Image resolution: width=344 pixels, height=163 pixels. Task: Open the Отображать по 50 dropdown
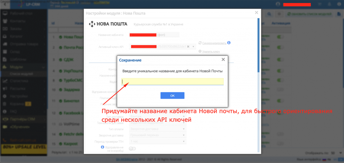tap(336, 153)
